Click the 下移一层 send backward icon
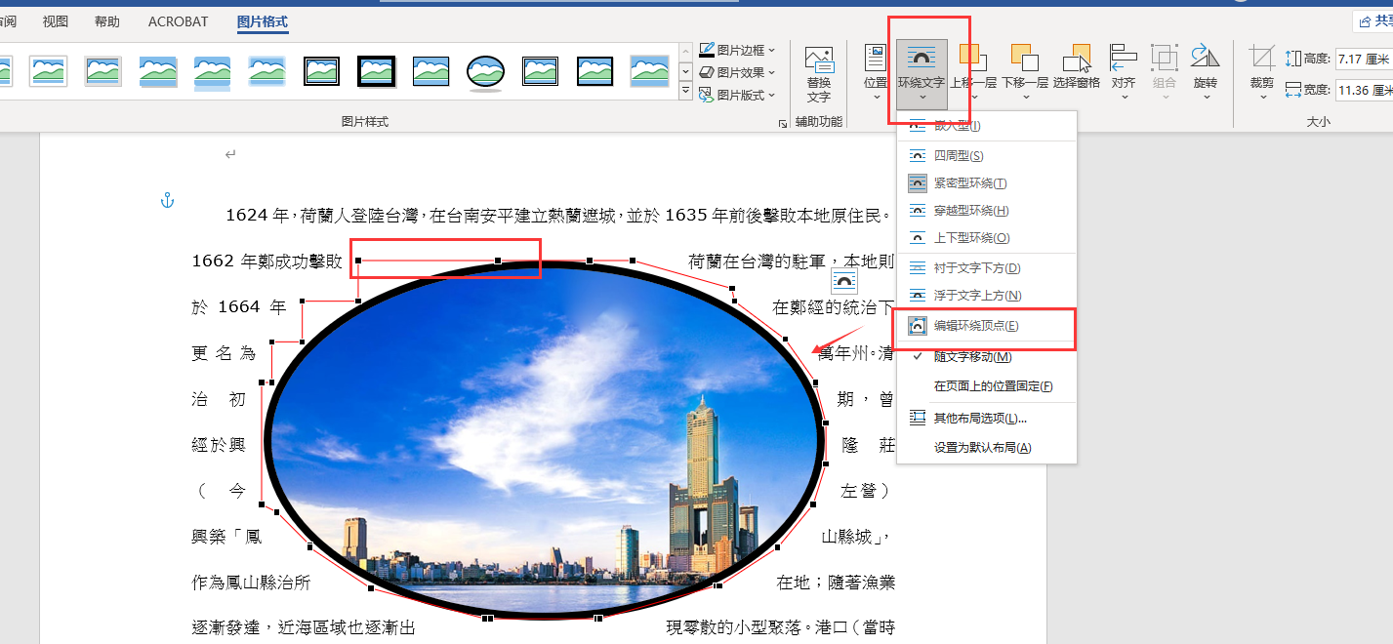Screen dimensions: 1393x644 pos(1024,58)
